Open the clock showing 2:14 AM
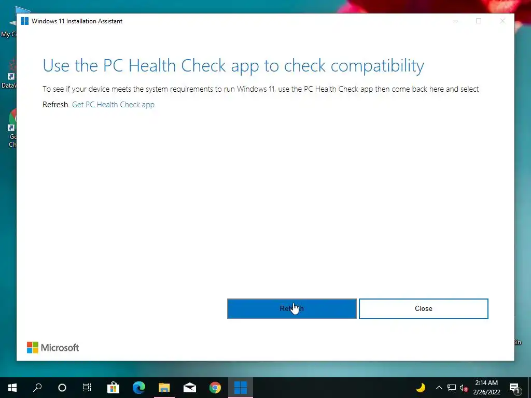This screenshot has height=398, width=531. point(486,388)
